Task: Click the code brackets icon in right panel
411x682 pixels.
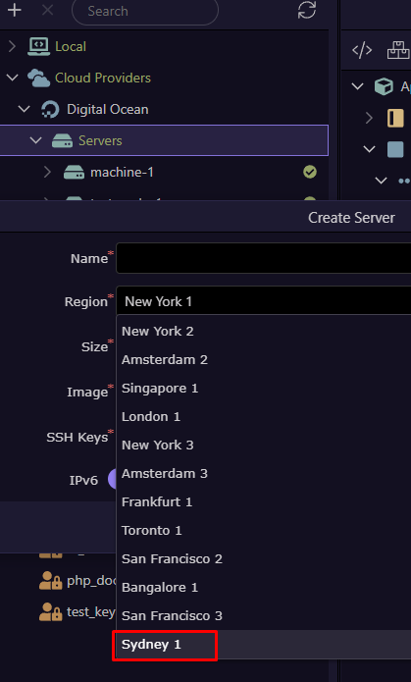Action: click(362, 50)
